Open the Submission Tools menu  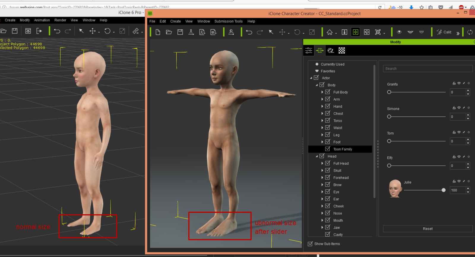[x=229, y=21]
